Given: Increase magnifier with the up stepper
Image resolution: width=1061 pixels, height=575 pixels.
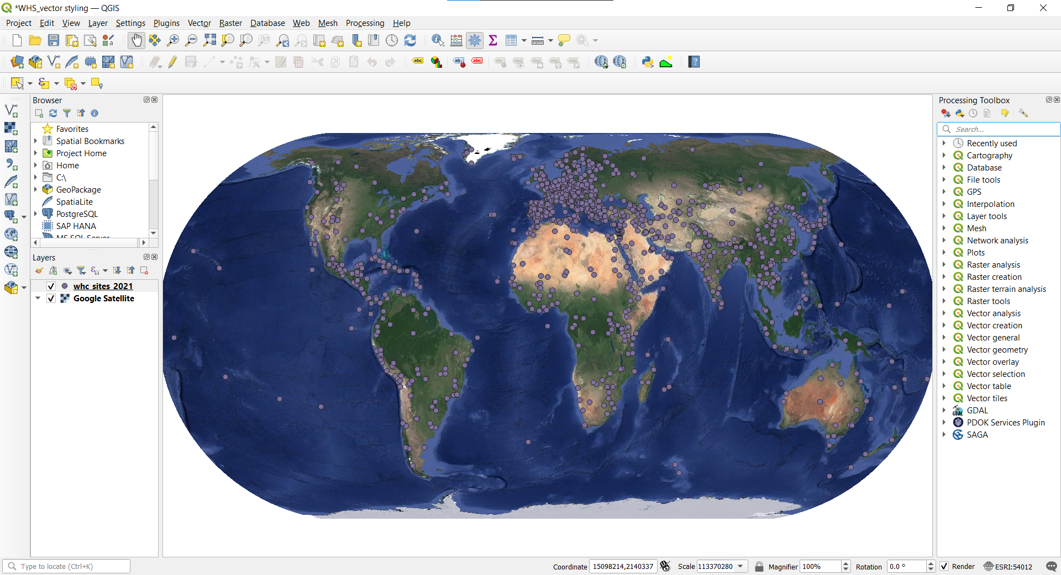Looking at the screenshot, I should pos(845,563).
